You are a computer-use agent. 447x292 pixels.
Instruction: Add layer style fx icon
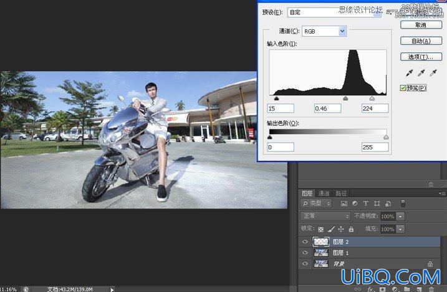[370, 289]
